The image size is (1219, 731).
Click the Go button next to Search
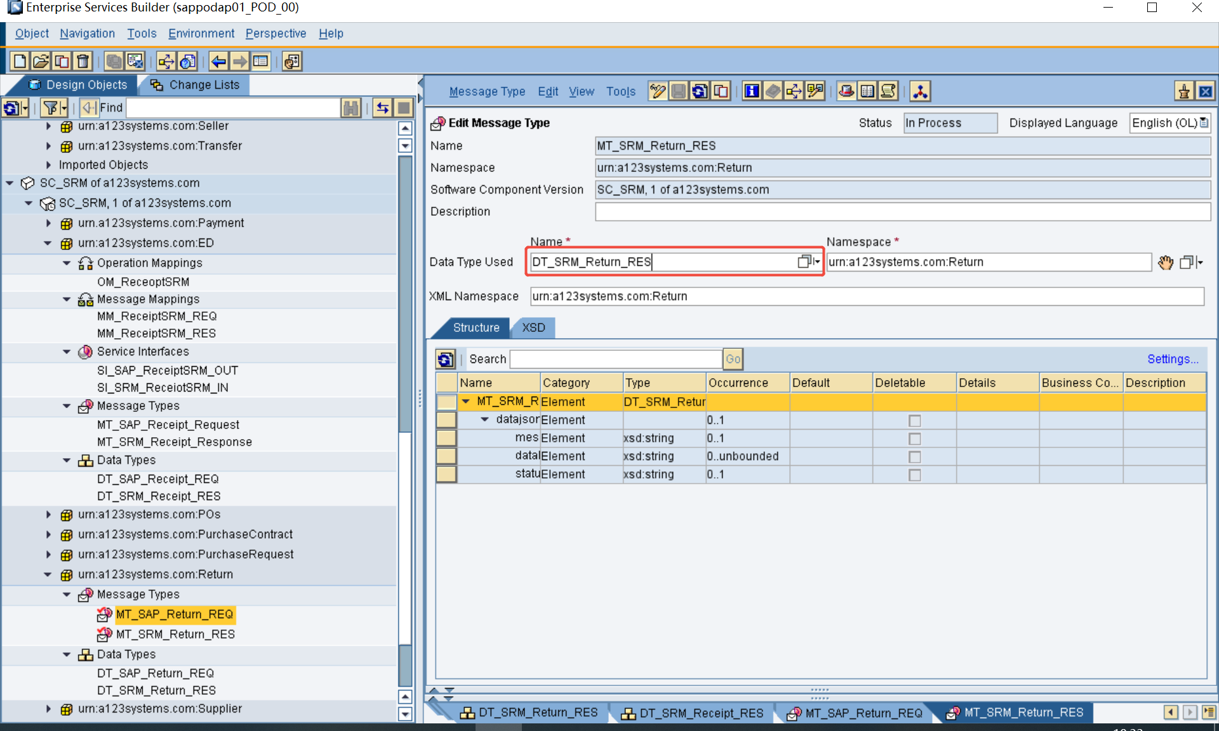(x=733, y=359)
